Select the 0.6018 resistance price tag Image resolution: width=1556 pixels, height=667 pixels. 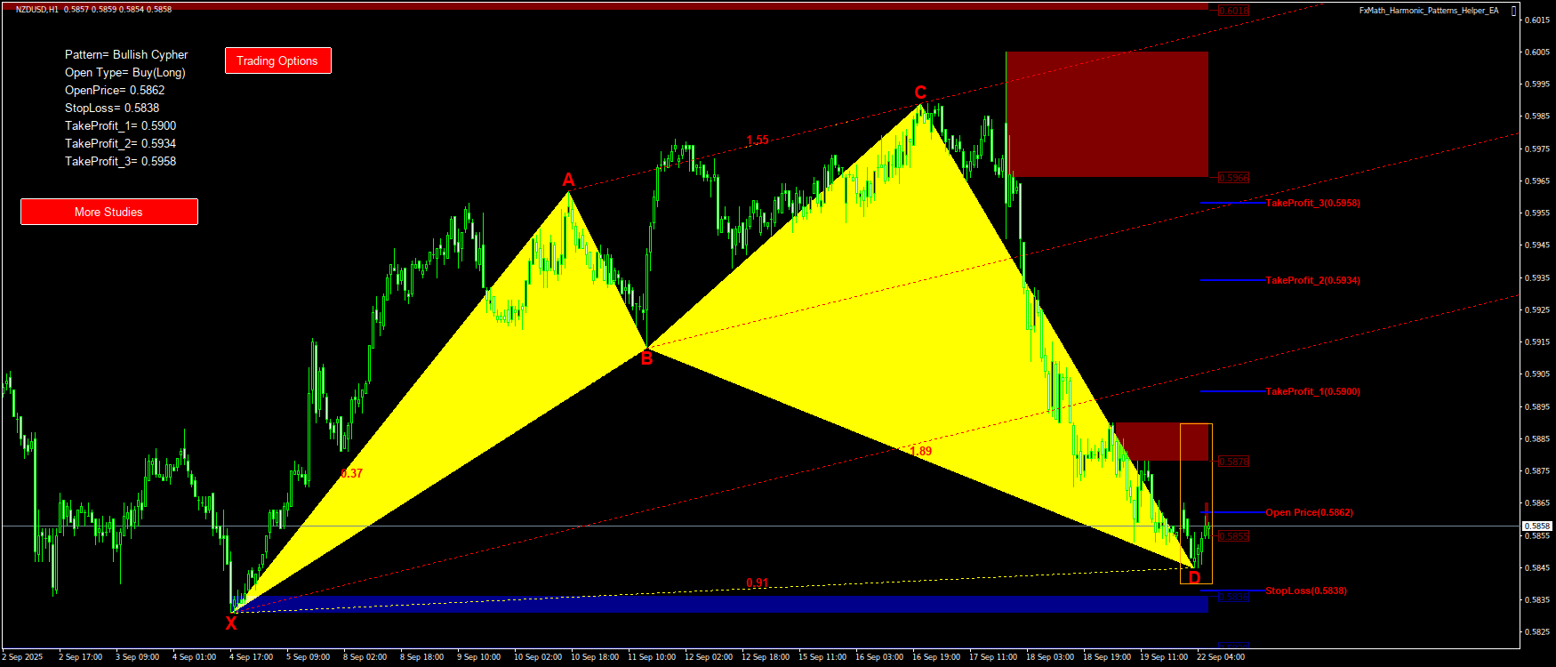(x=1233, y=11)
